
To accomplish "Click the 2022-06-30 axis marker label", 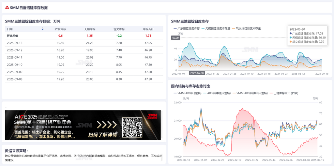I will [197, 73].
